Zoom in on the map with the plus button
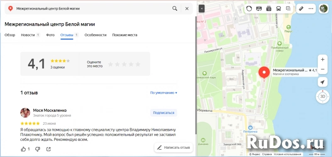Image resolution: width=332 pixels, height=157 pixels. coord(322,60)
